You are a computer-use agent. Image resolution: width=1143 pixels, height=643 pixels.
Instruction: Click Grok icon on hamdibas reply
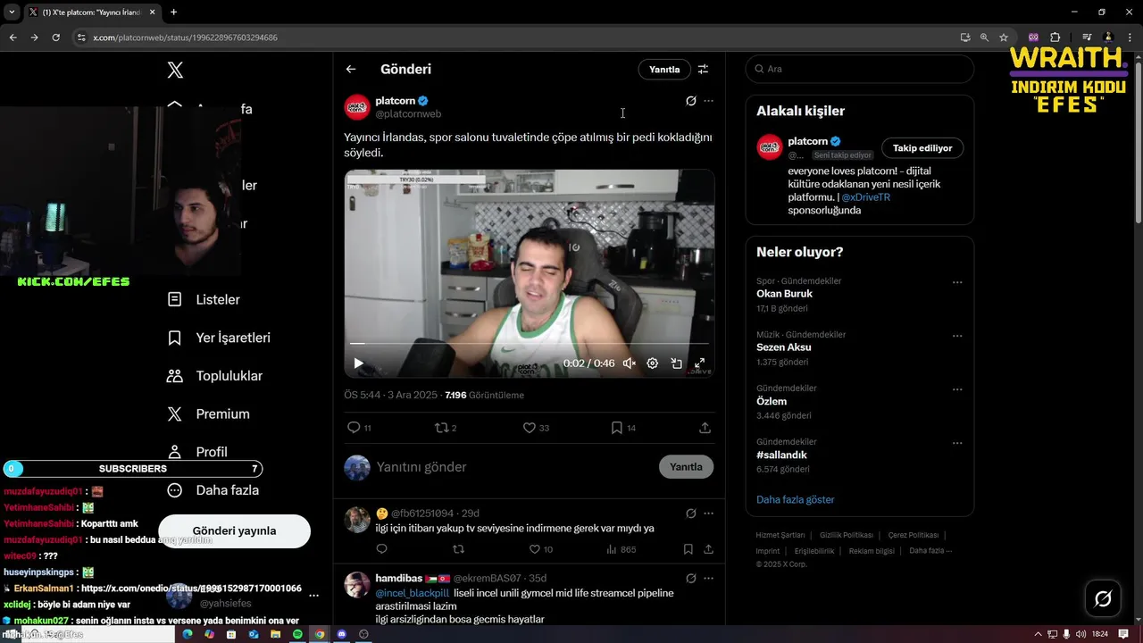(690, 578)
